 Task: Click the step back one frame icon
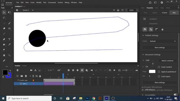119,70
